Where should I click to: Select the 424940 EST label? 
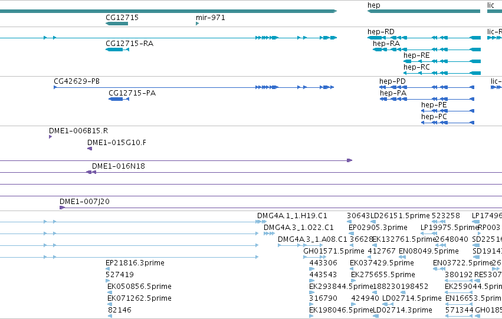pos(365,298)
